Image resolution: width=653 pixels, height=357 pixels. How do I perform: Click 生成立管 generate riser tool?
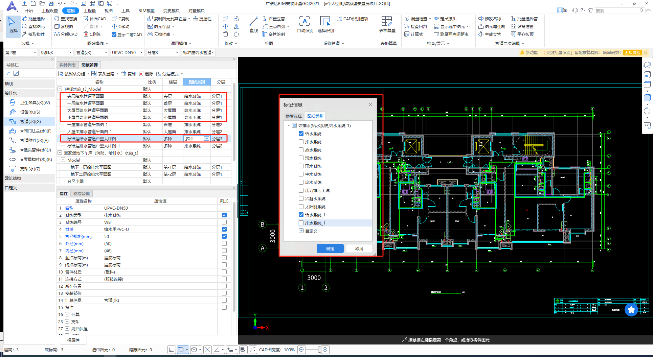[x=490, y=34]
